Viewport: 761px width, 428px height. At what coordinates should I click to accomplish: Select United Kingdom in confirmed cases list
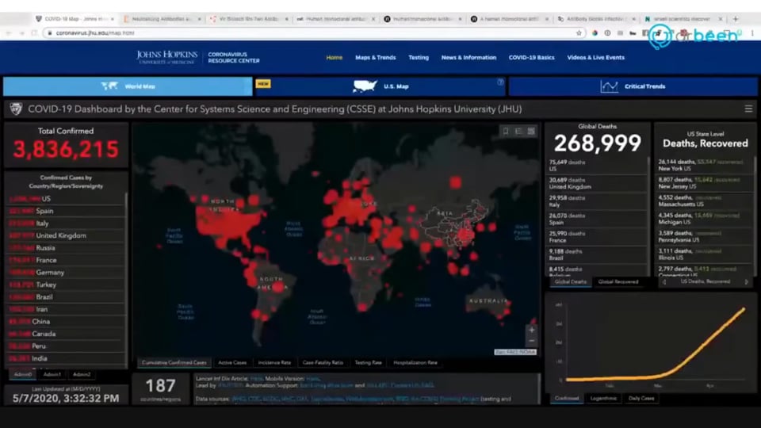click(x=66, y=235)
